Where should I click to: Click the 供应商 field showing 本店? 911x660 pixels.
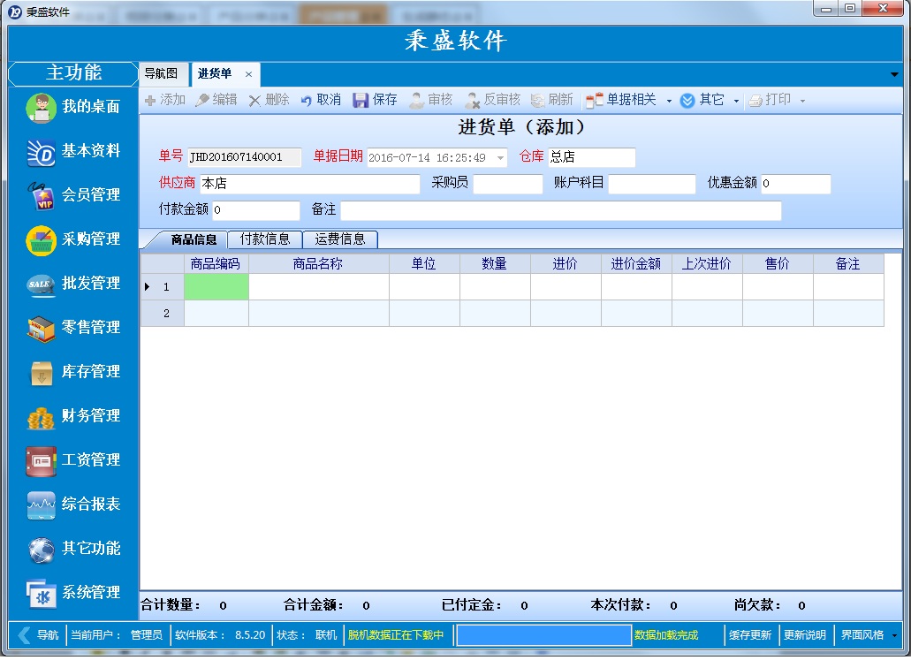coord(309,184)
